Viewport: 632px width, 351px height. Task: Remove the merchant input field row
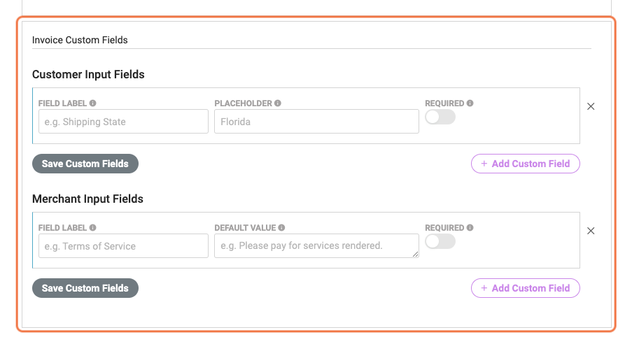[x=591, y=231]
